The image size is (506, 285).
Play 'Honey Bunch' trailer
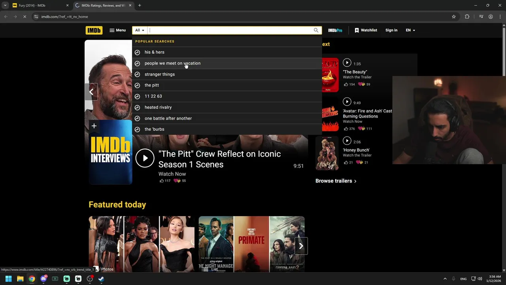coord(347,141)
